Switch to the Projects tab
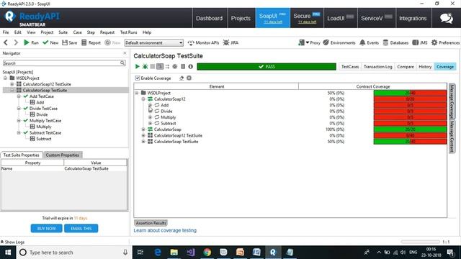 pyautogui.click(x=241, y=18)
